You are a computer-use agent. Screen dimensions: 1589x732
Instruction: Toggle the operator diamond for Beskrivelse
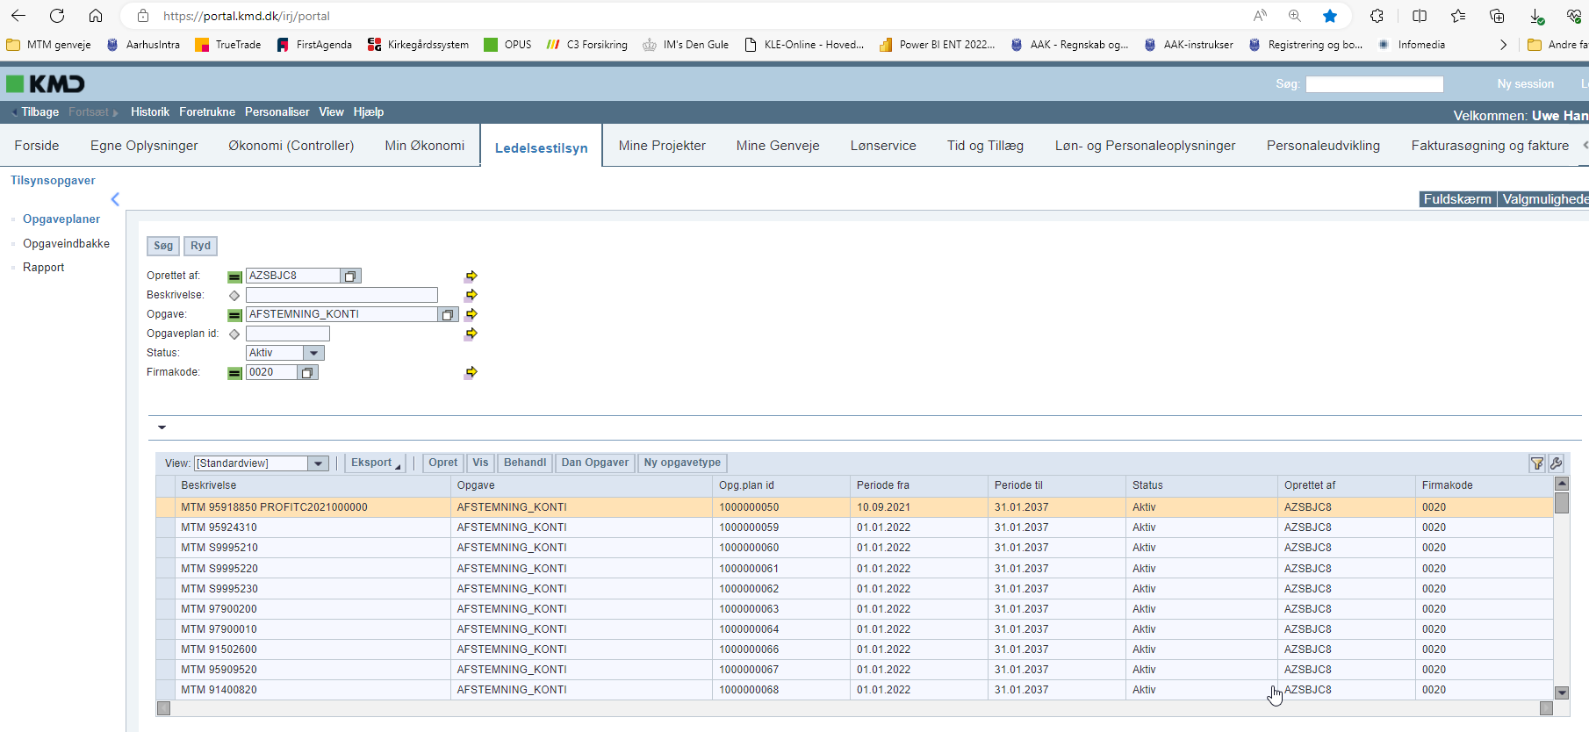pyautogui.click(x=234, y=296)
